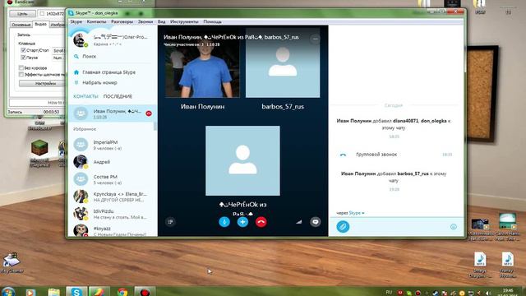Click the dial pad icon beside Набрать номер
Screen dimensions: 526x296
click(76, 82)
